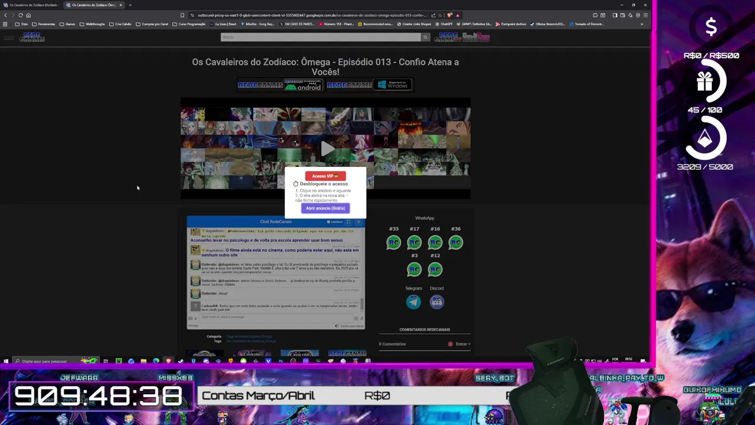755x425 pixels.
Task: Open the Walkthroughs bookmarks folder
Action: tap(92, 24)
